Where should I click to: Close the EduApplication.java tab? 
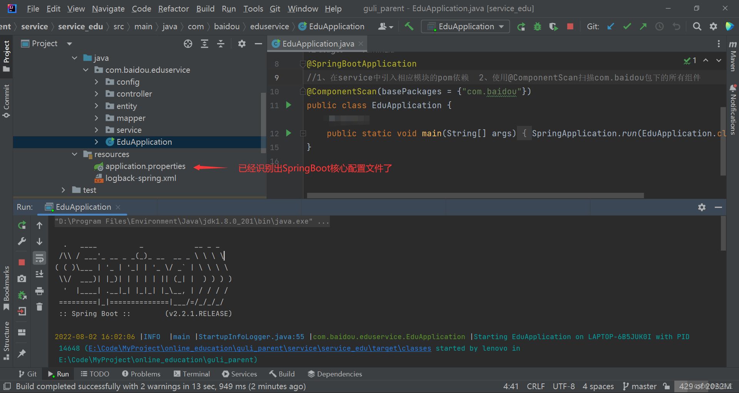(x=361, y=44)
